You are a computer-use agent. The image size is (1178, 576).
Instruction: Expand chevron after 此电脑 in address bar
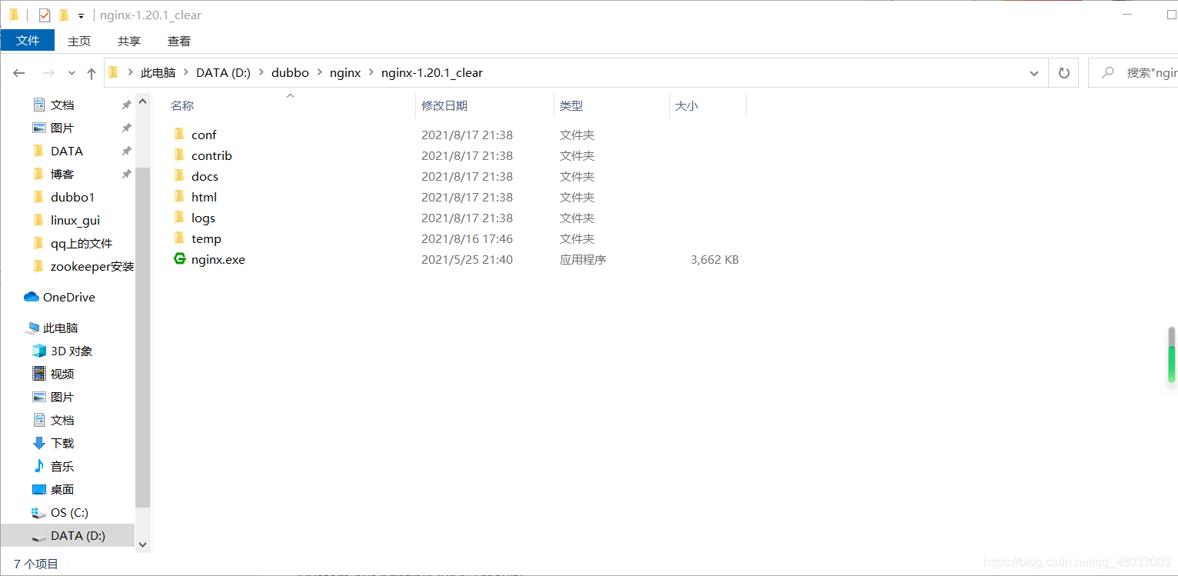coord(186,73)
